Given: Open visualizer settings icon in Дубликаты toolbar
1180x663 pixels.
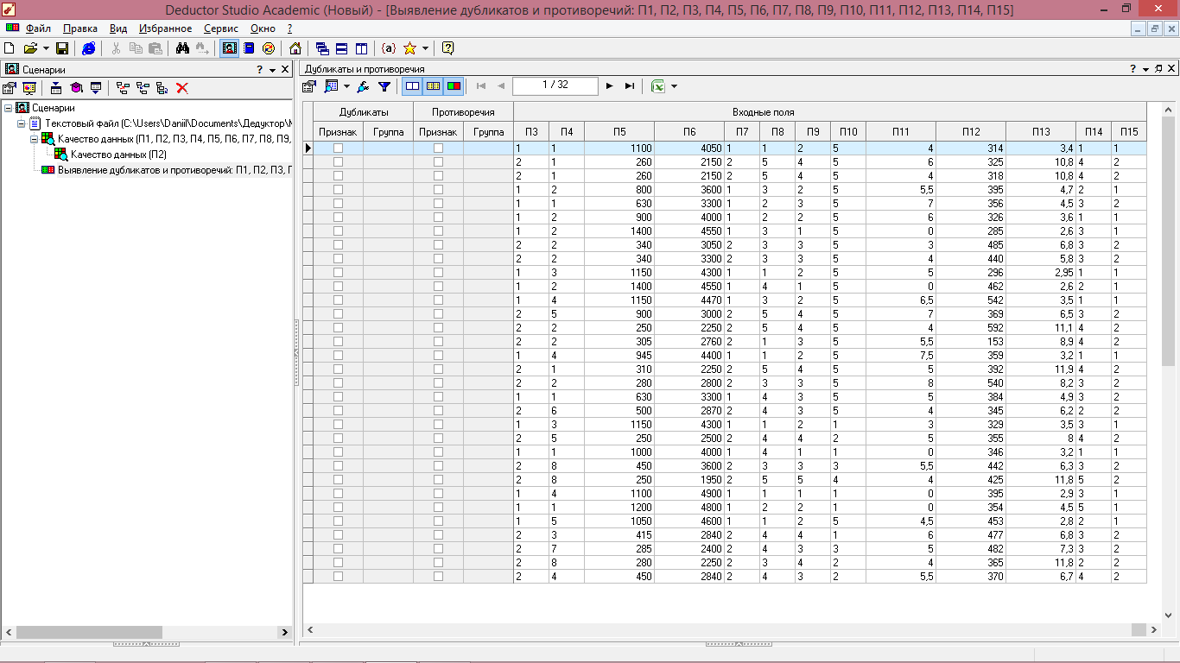Looking at the screenshot, I should coord(308,86).
